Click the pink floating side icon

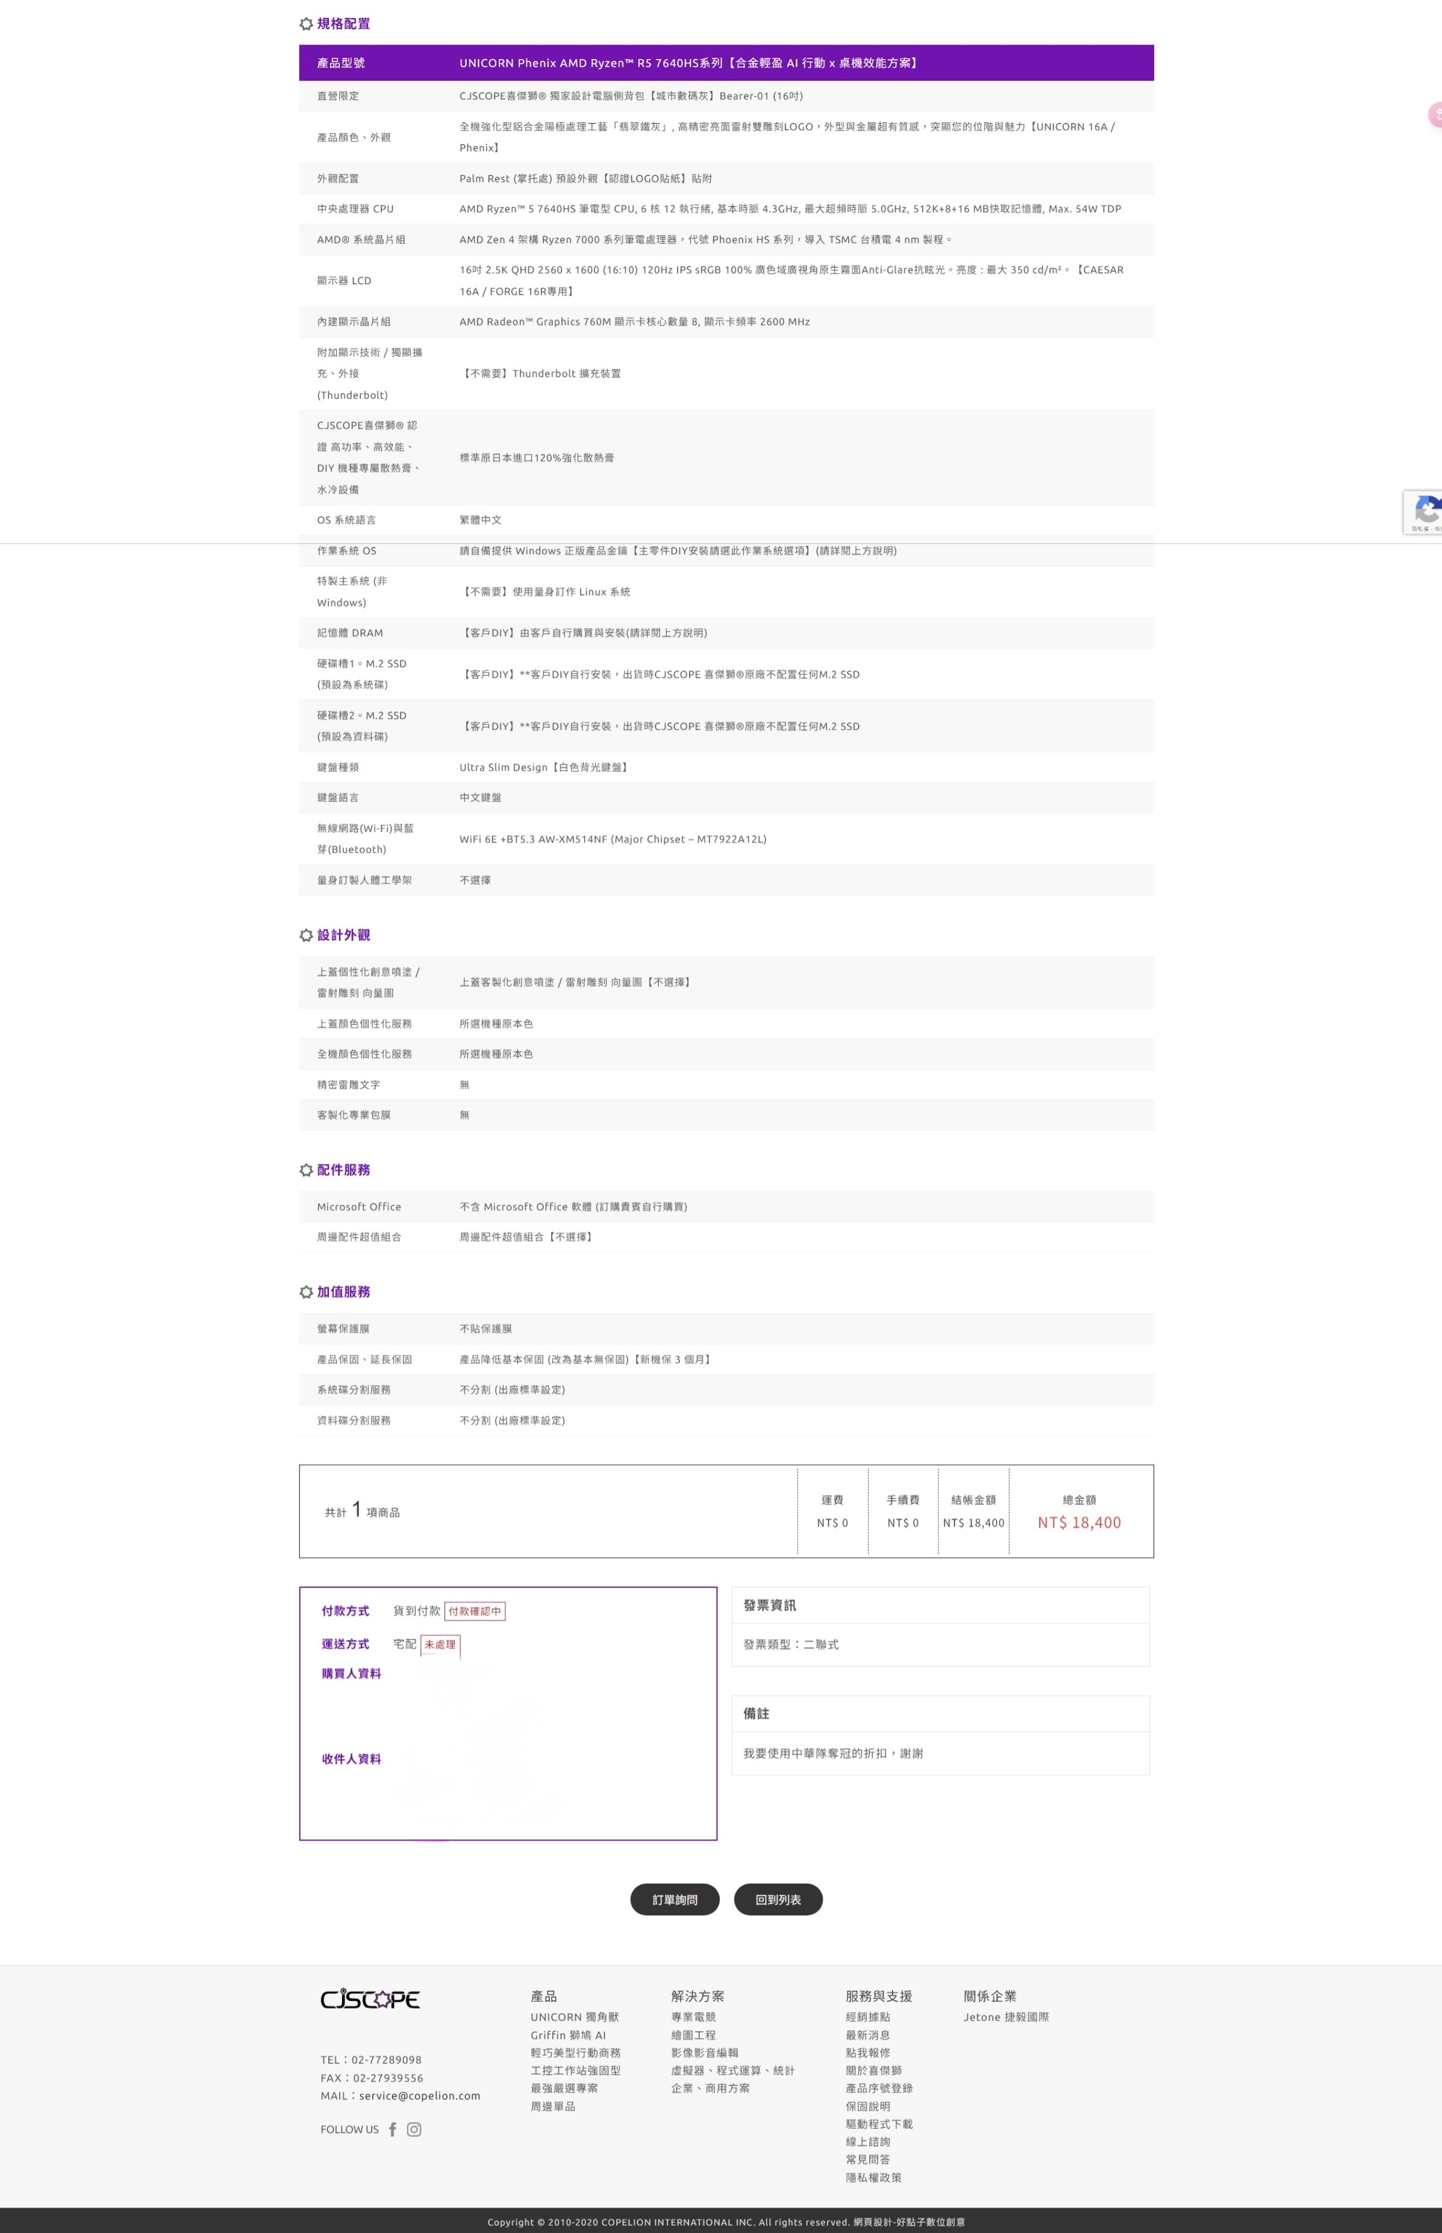point(1435,114)
